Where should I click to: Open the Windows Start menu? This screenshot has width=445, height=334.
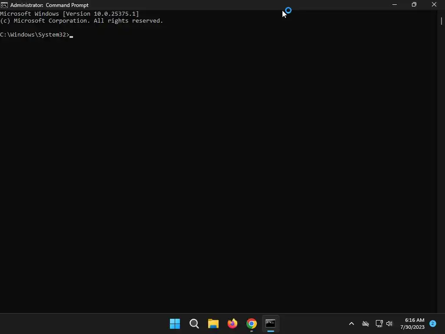[175, 324]
